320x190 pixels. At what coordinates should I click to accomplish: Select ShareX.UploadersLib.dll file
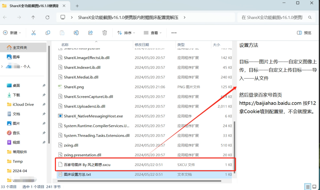145,106
